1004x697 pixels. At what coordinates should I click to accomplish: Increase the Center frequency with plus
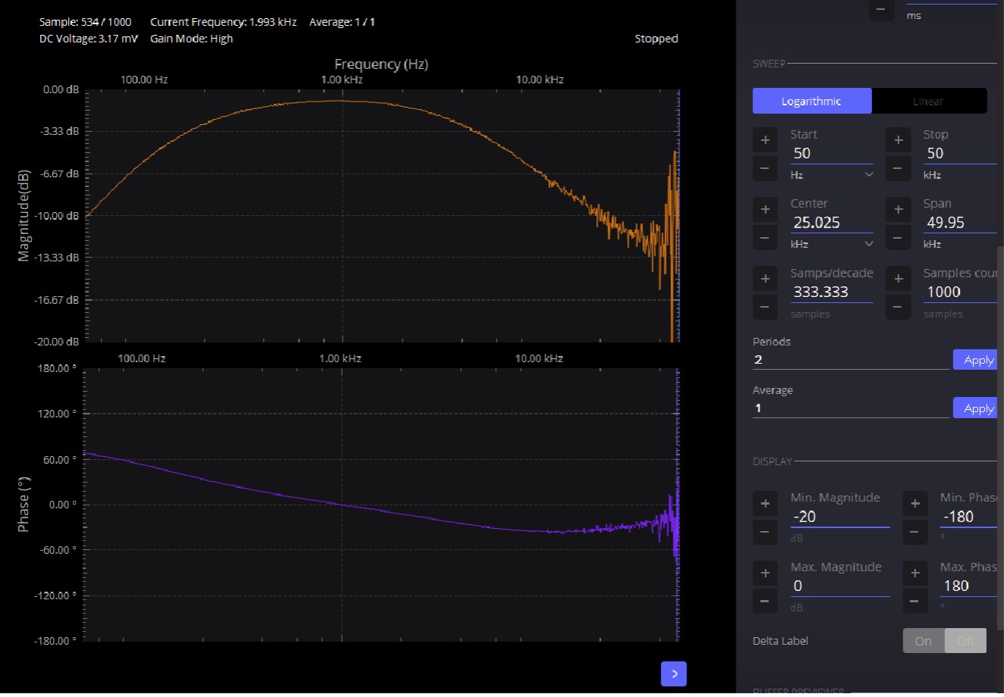tap(765, 209)
